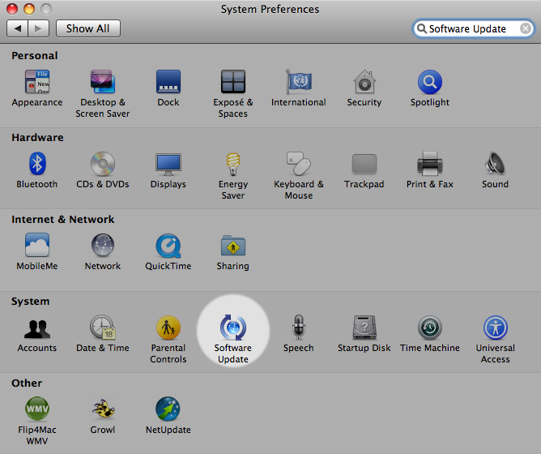541x454 pixels.
Task: Click the magnifying glass in the search field
Action: coord(422,28)
